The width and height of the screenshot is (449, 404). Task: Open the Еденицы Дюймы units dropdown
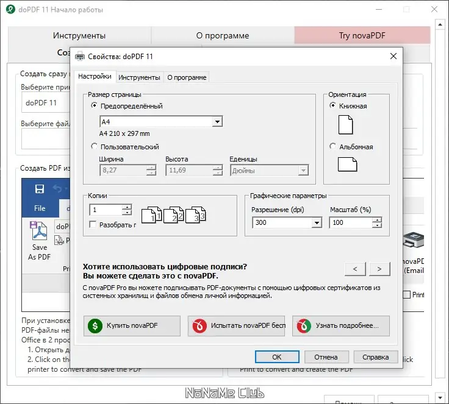tap(303, 171)
